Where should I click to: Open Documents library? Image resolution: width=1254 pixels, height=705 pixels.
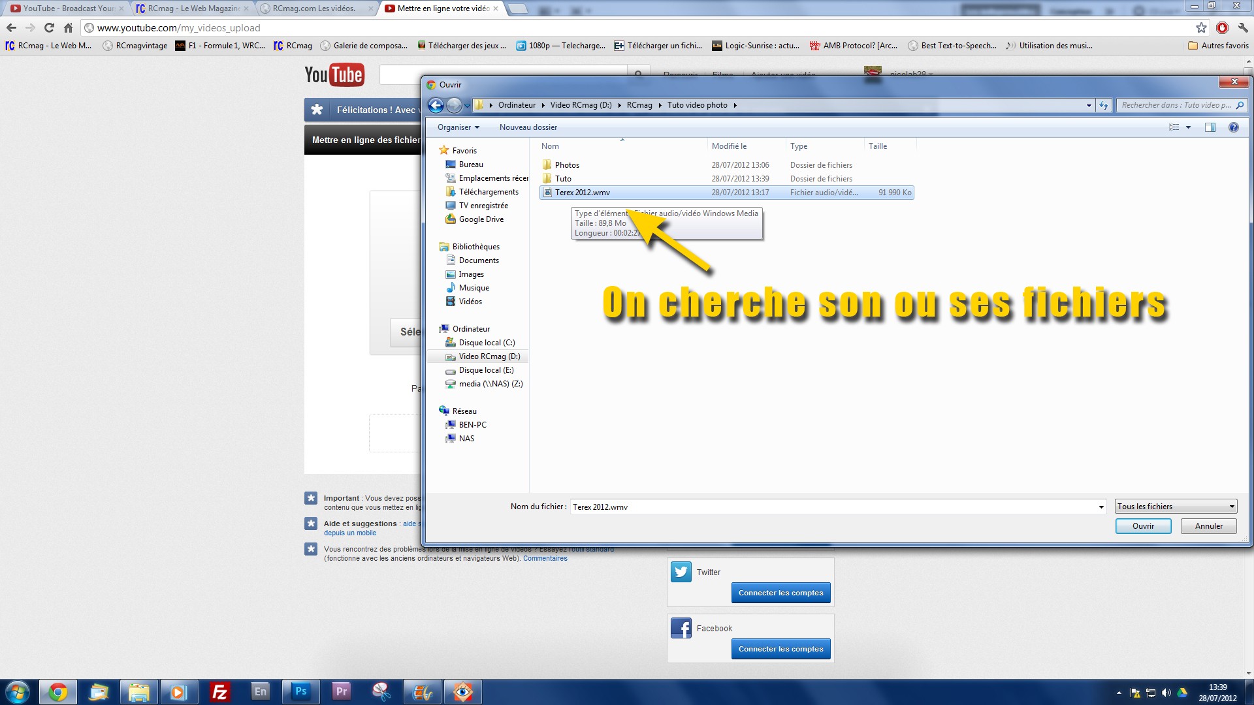click(479, 260)
